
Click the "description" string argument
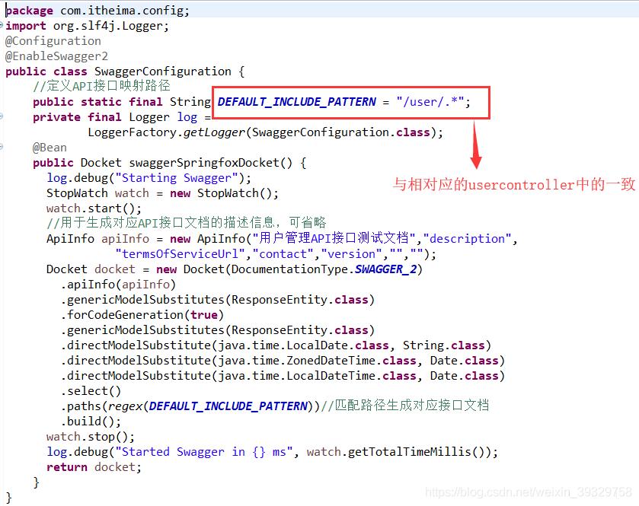(x=468, y=239)
